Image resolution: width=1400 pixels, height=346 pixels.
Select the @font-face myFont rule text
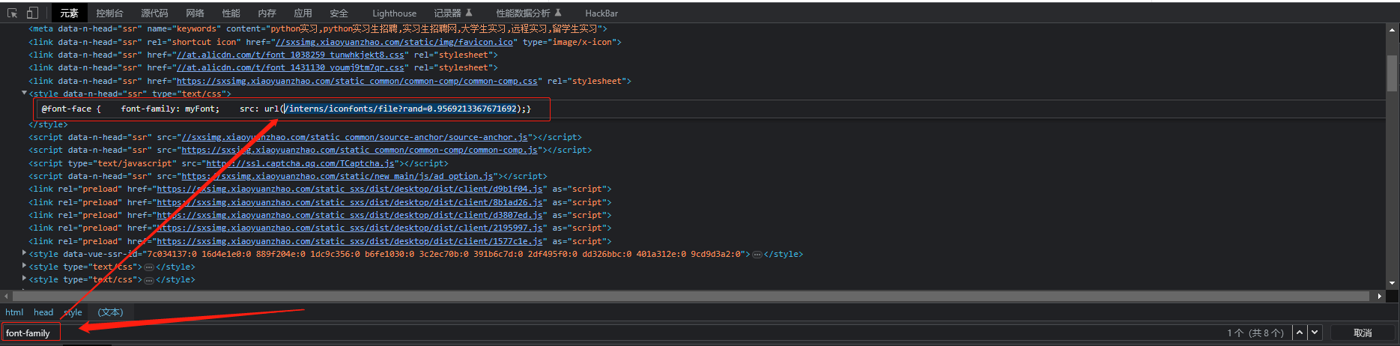(286, 109)
